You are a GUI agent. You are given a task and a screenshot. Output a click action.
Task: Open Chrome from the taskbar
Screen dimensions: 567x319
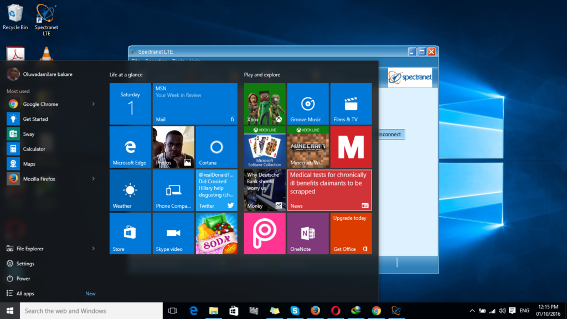[377, 311]
